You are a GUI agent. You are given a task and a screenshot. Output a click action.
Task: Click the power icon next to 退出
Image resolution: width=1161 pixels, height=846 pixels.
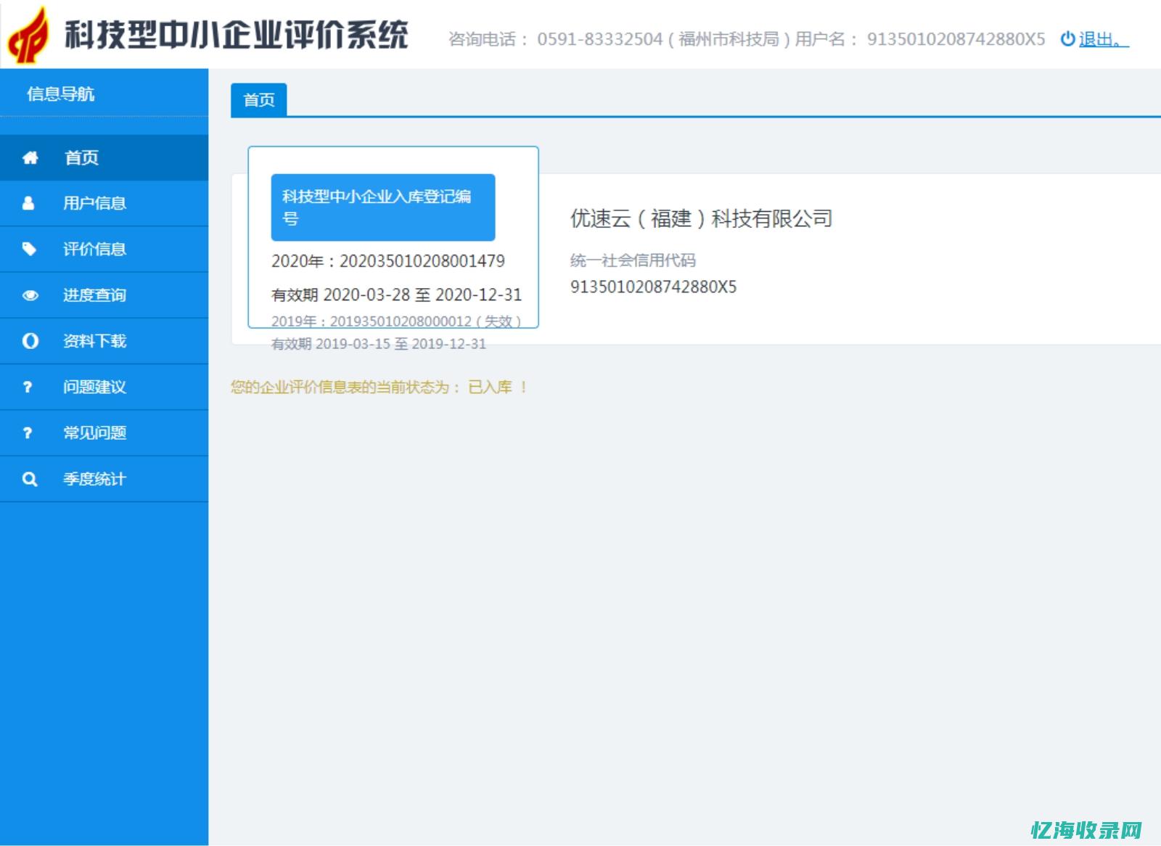(1067, 39)
